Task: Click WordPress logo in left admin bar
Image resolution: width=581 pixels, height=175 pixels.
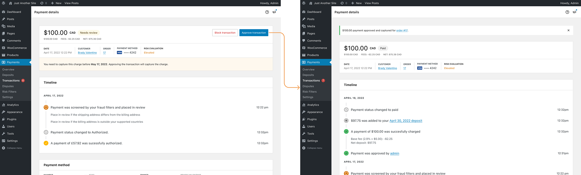Action: click(4, 3)
